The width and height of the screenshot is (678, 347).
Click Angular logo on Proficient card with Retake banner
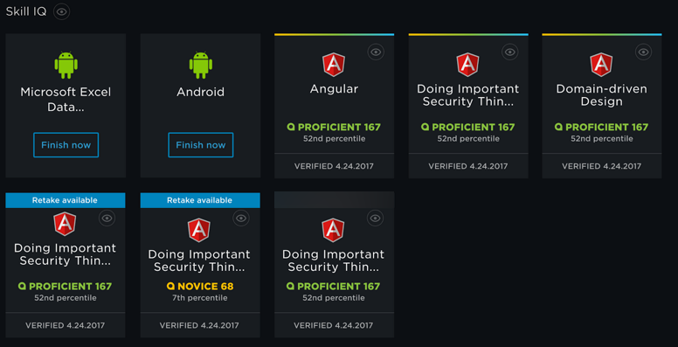[65, 224]
